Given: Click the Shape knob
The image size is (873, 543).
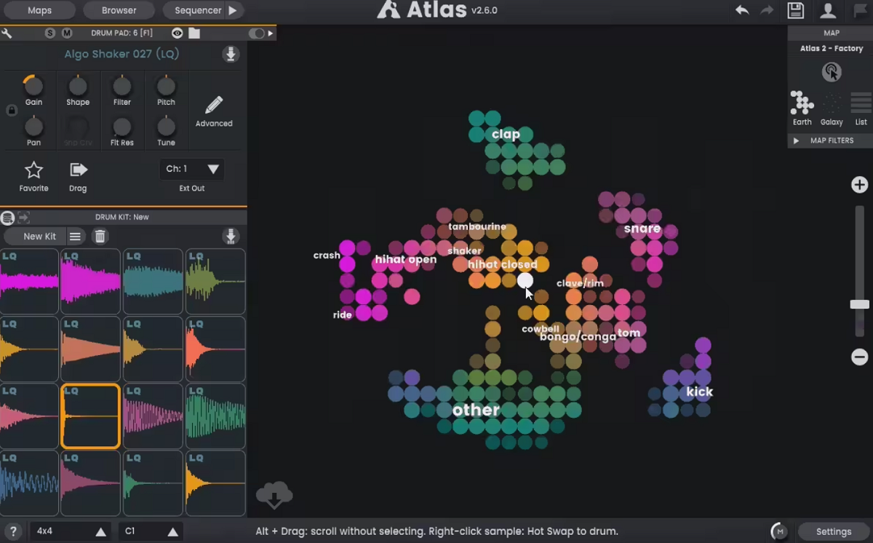Looking at the screenshot, I should coord(78,86).
